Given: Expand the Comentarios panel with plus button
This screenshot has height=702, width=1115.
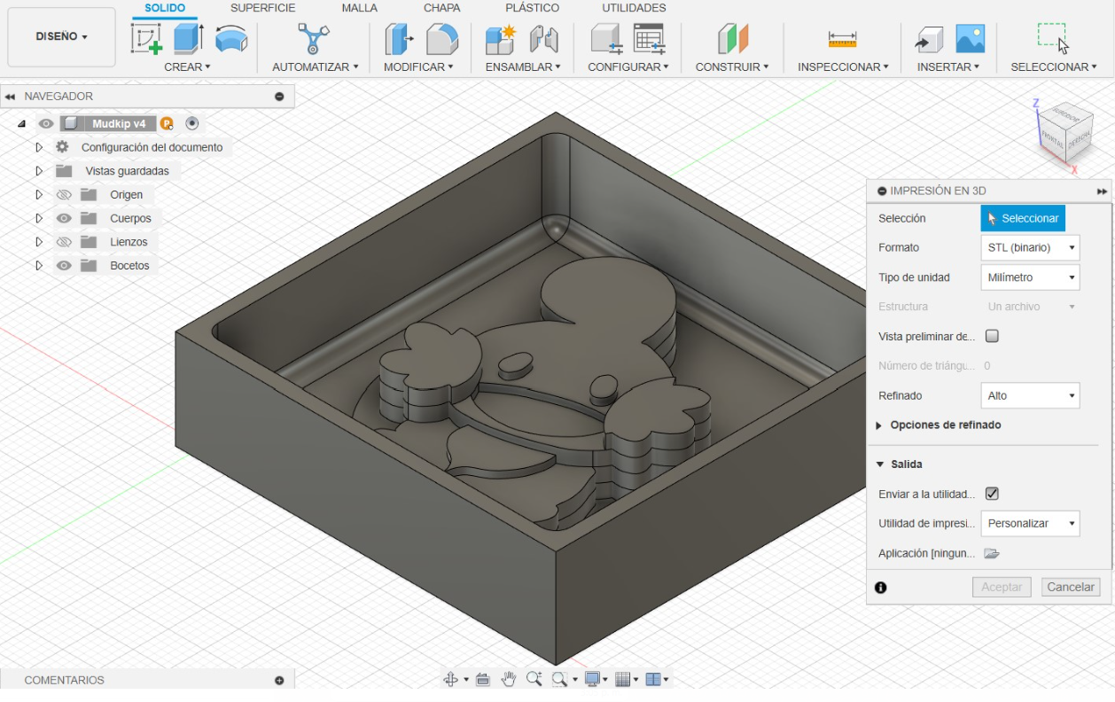Looking at the screenshot, I should click(x=279, y=681).
